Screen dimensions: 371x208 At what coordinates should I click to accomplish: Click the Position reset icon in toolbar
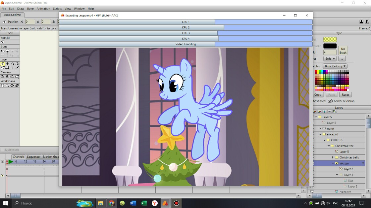(x=4, y=22)
